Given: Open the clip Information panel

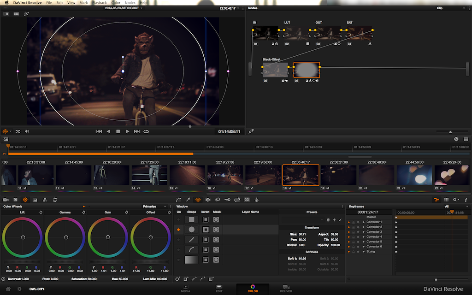Looking at the screenshot, I should 466,200.
